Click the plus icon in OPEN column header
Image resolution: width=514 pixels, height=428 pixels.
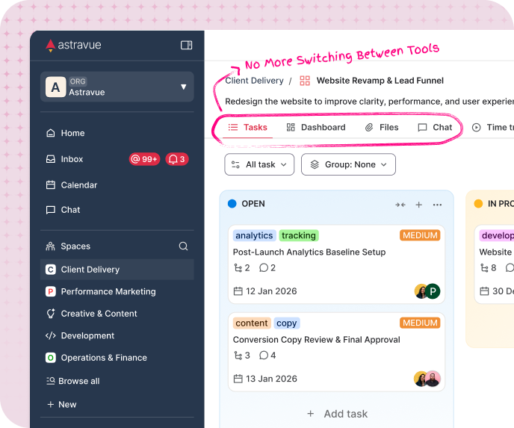[419, 205]
